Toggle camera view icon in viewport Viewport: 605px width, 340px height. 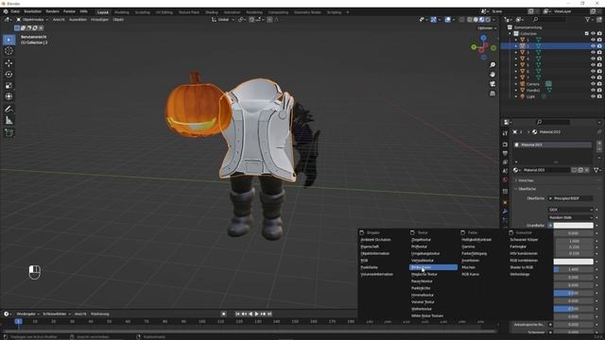[x=493, y=84]
